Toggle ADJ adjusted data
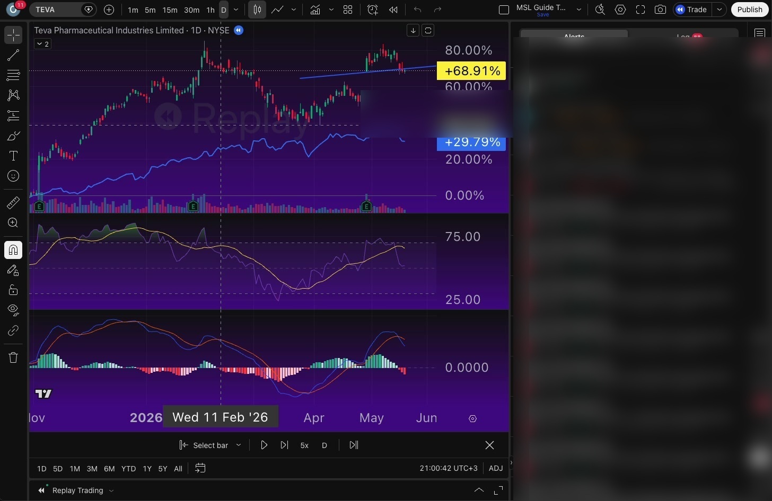Viewport: 772px width, 501px height. point(496,468)
